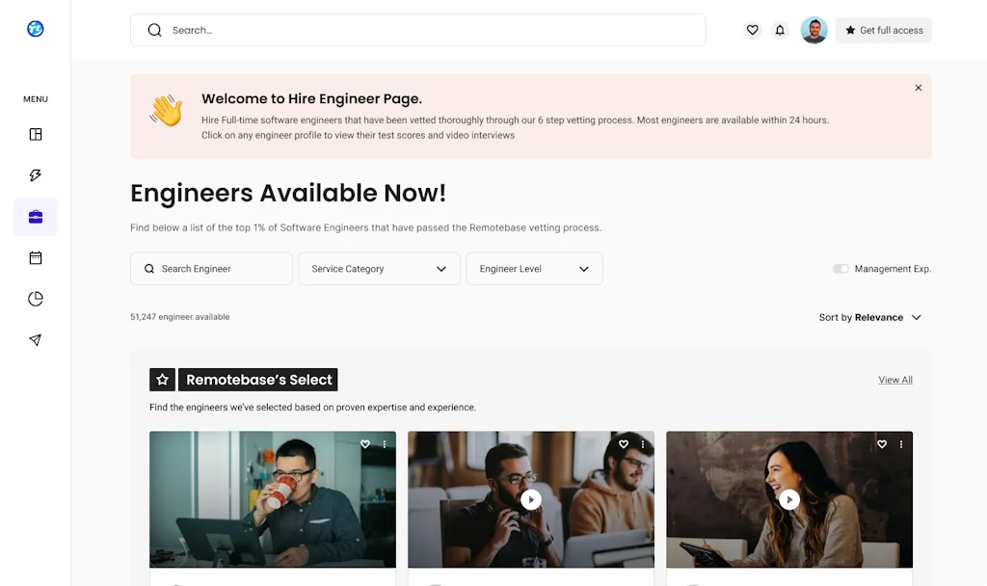
Task: Enable the Management Exp. toggle
Action: (x=840, y=269)
